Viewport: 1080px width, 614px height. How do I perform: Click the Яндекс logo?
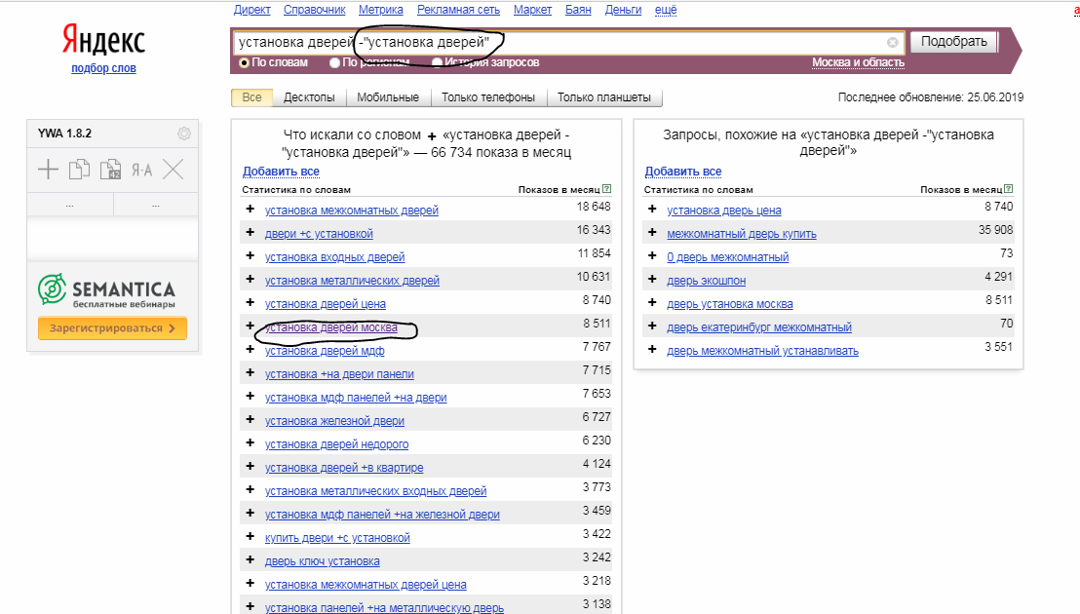click(103, 40)
